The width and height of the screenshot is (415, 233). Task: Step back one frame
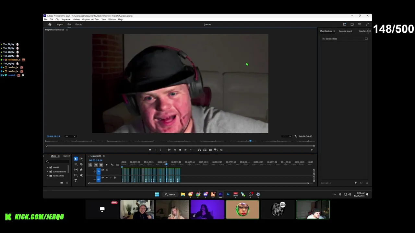click(x=175, y=150)
